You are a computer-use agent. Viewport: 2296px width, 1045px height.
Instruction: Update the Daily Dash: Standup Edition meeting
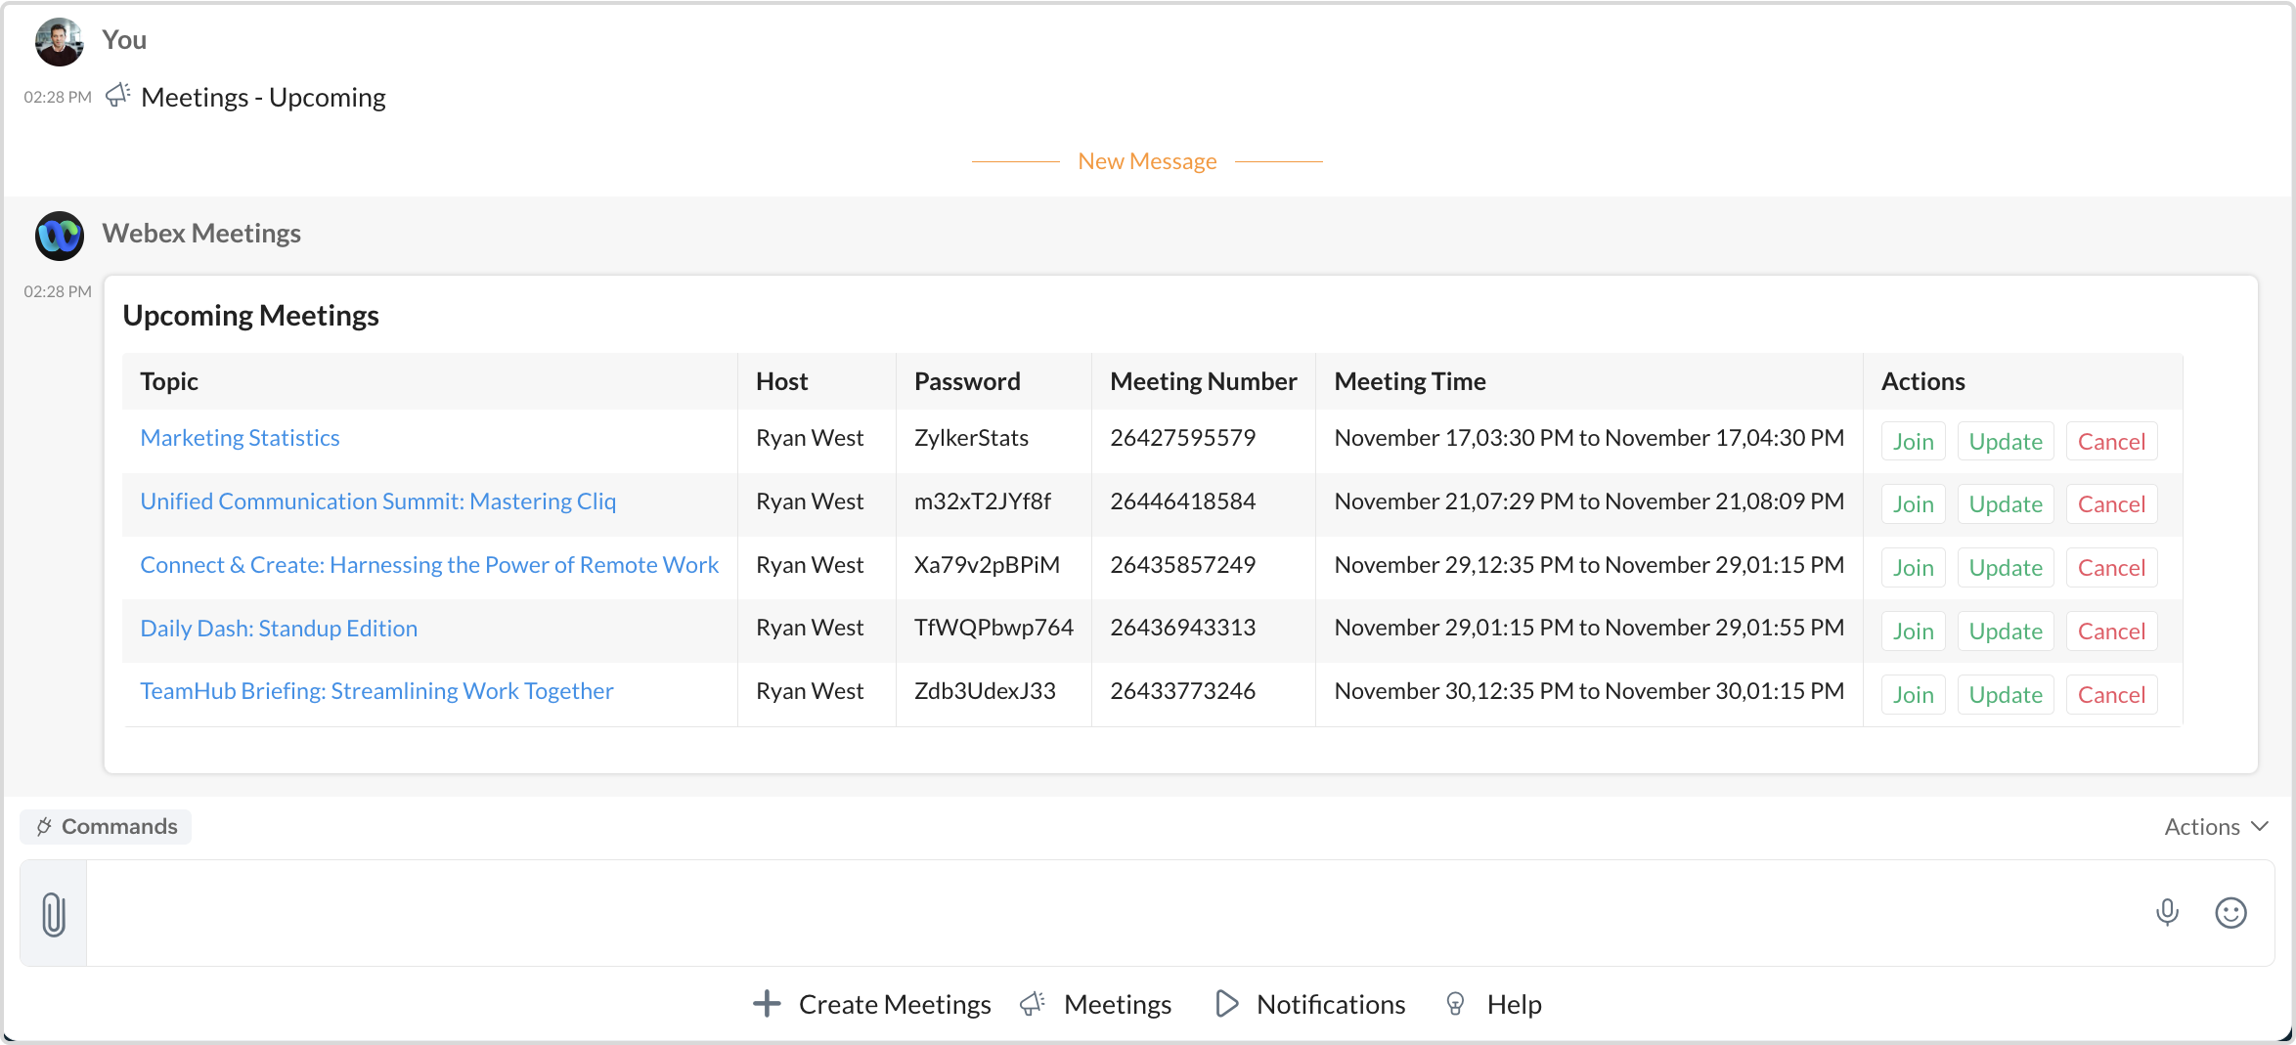pos(2006,631)
